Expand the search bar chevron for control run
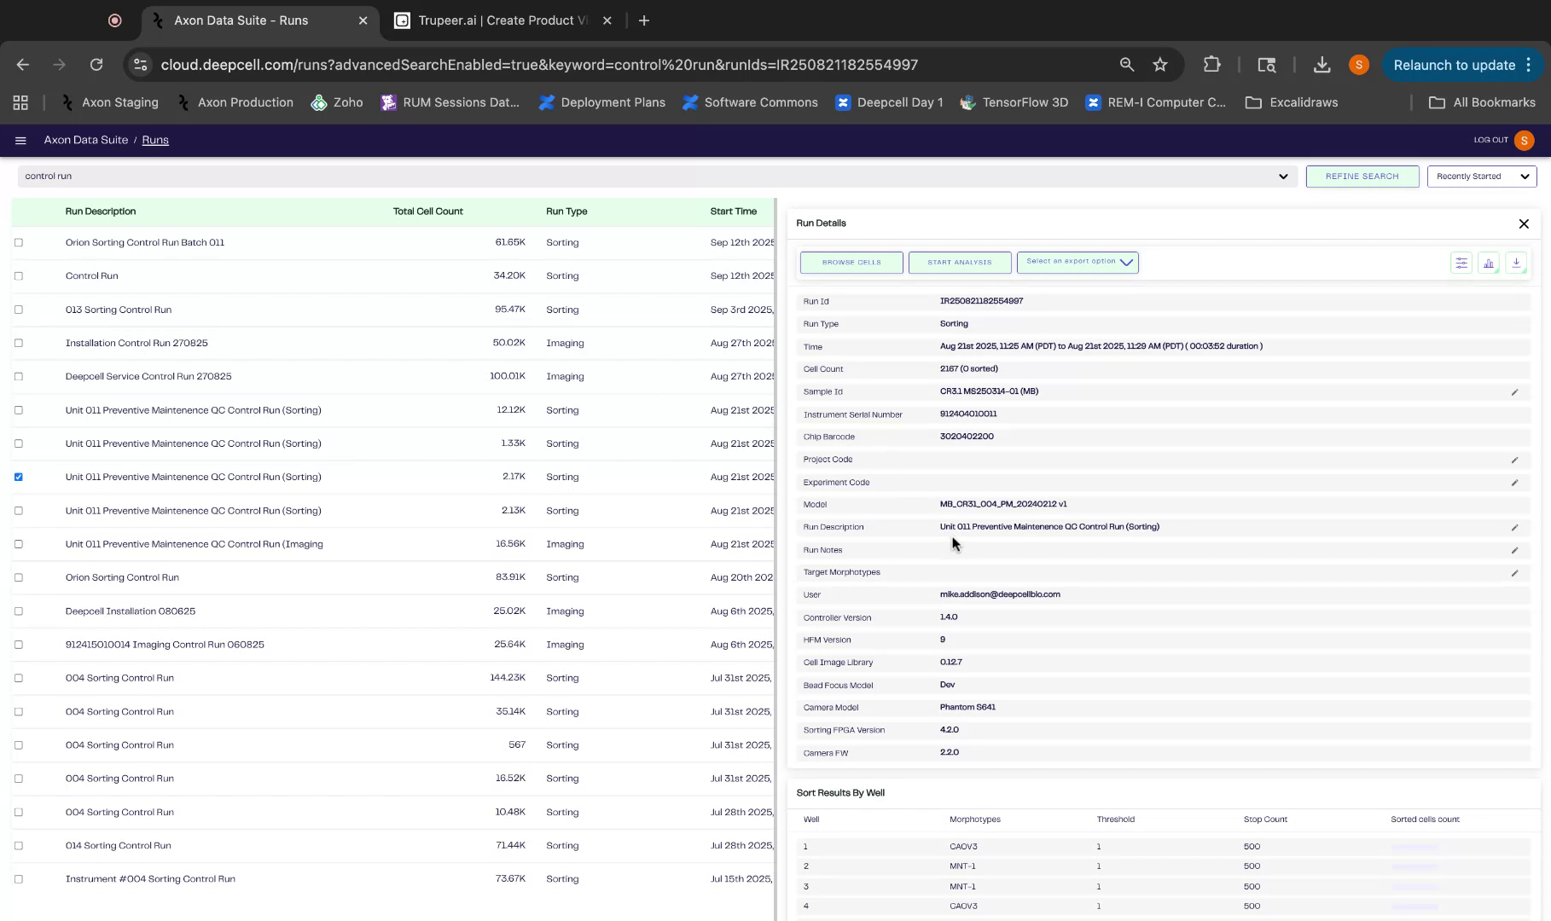 [x=1283, y=177]
